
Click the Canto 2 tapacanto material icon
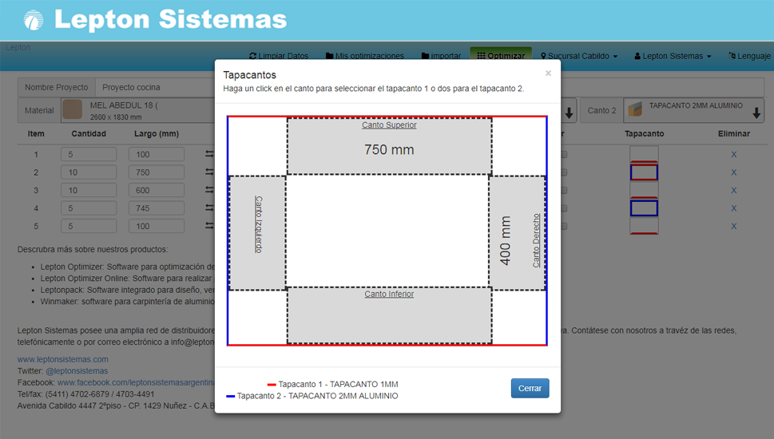(x=635, y=109)
